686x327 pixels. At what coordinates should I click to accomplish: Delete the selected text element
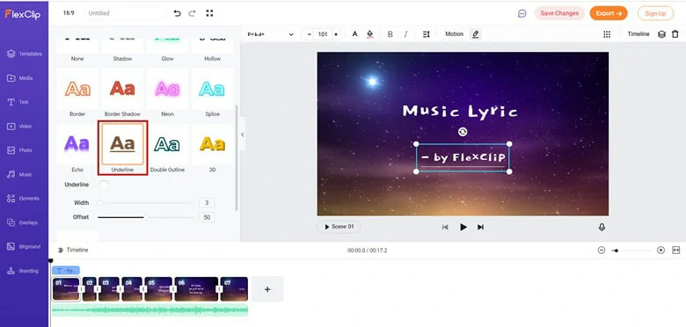pos(675,34)
